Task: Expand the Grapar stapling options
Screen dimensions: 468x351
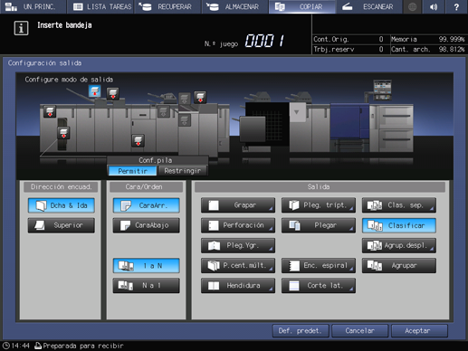Action: 238,205
